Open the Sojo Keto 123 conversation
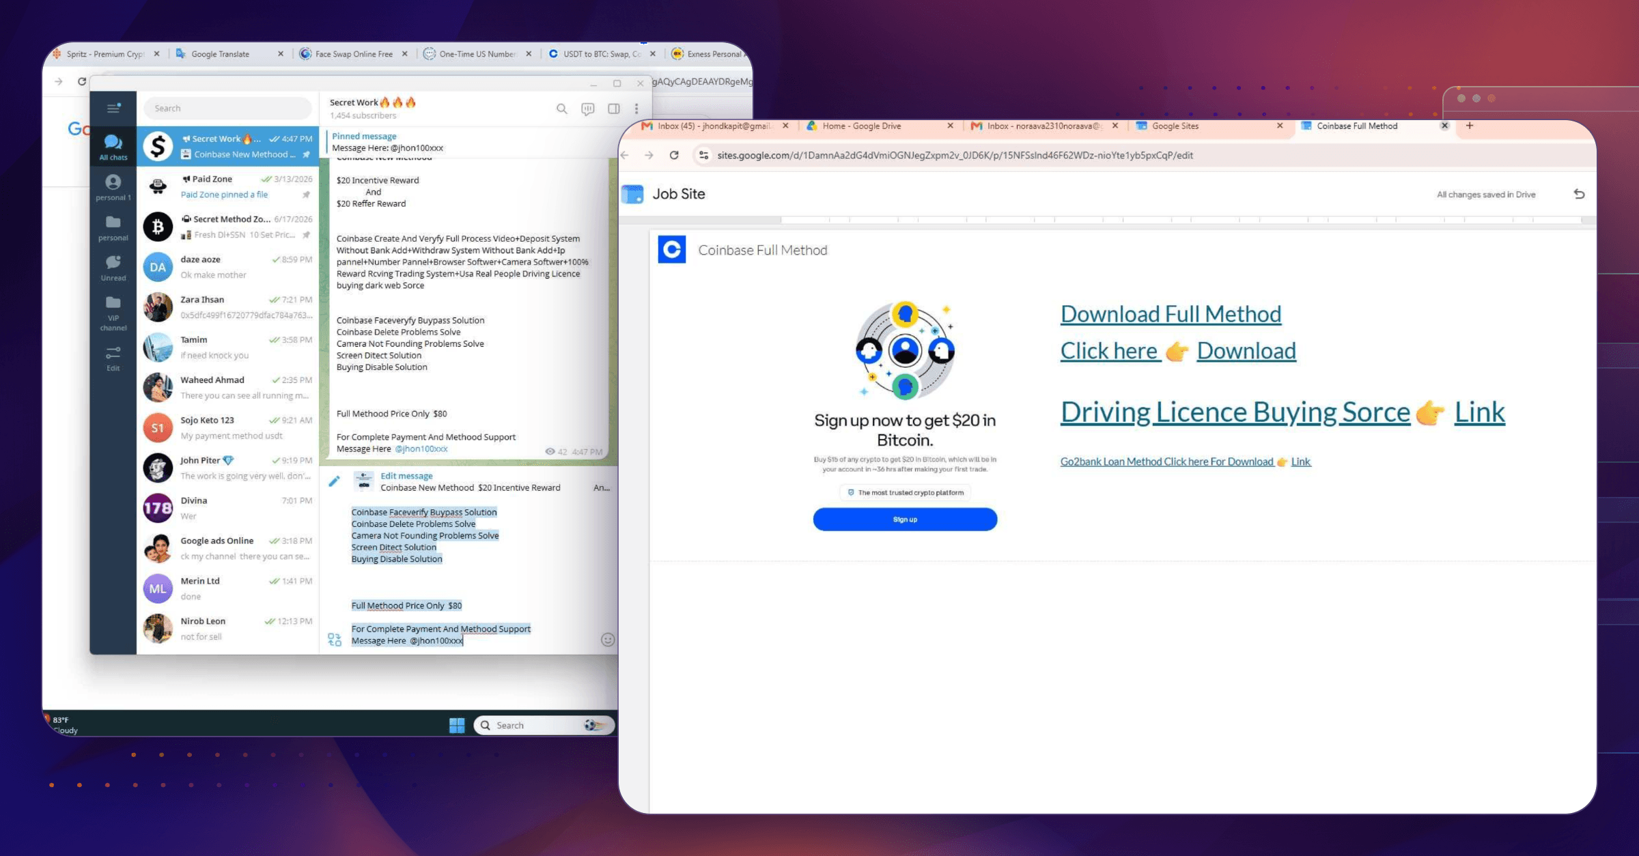Screen dimensions: 1639x856 pyautogui.click(x=227, y=428)
